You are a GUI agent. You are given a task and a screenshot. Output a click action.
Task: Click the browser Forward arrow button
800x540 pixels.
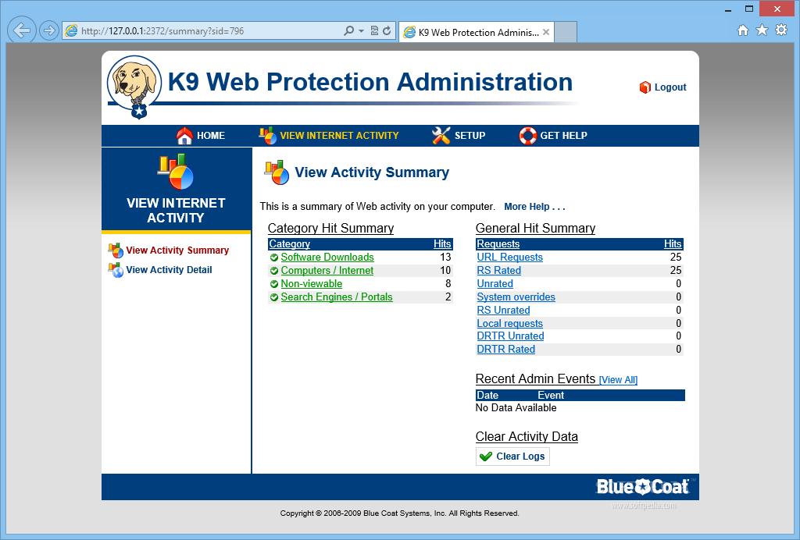(x=48, y=30)
